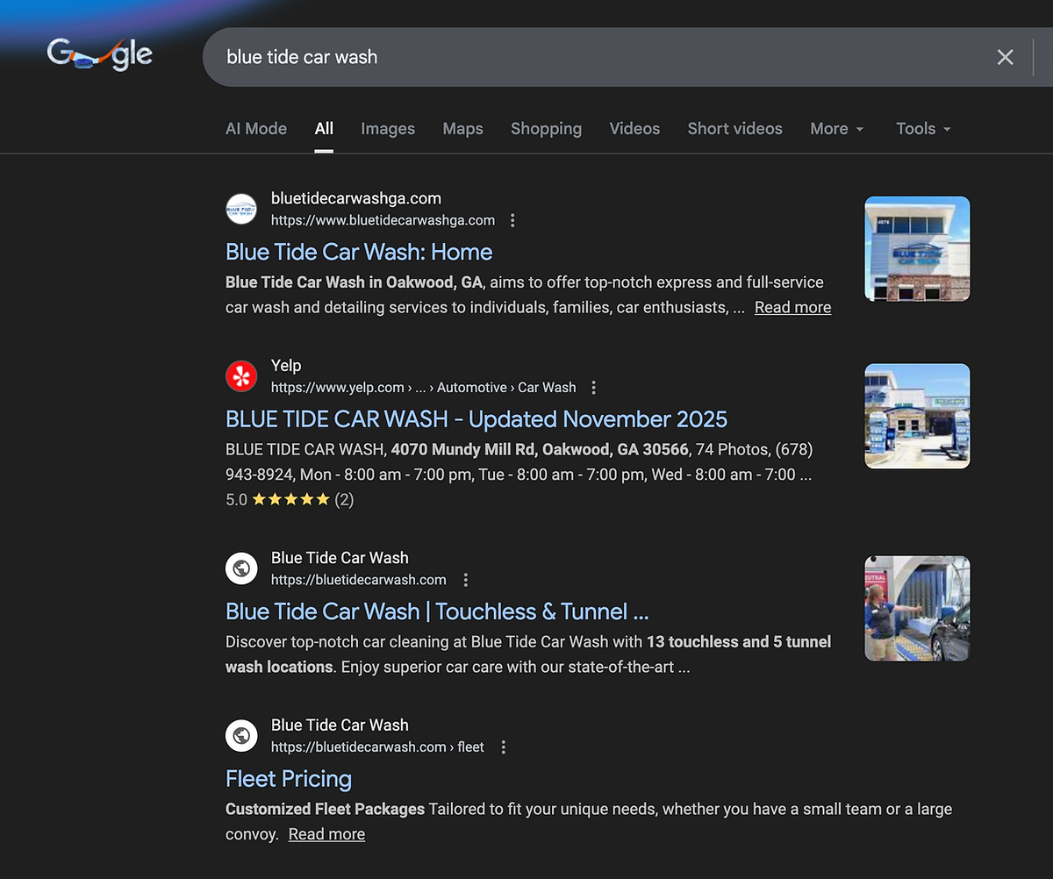Open the Maps tab
Image resolution: width=1053 pixels, height=879 pixels.
462,128
